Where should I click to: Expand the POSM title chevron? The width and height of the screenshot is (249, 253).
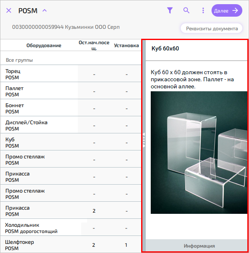tap(45, 11)
